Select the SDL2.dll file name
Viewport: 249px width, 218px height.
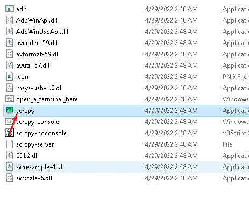point(27,156)
